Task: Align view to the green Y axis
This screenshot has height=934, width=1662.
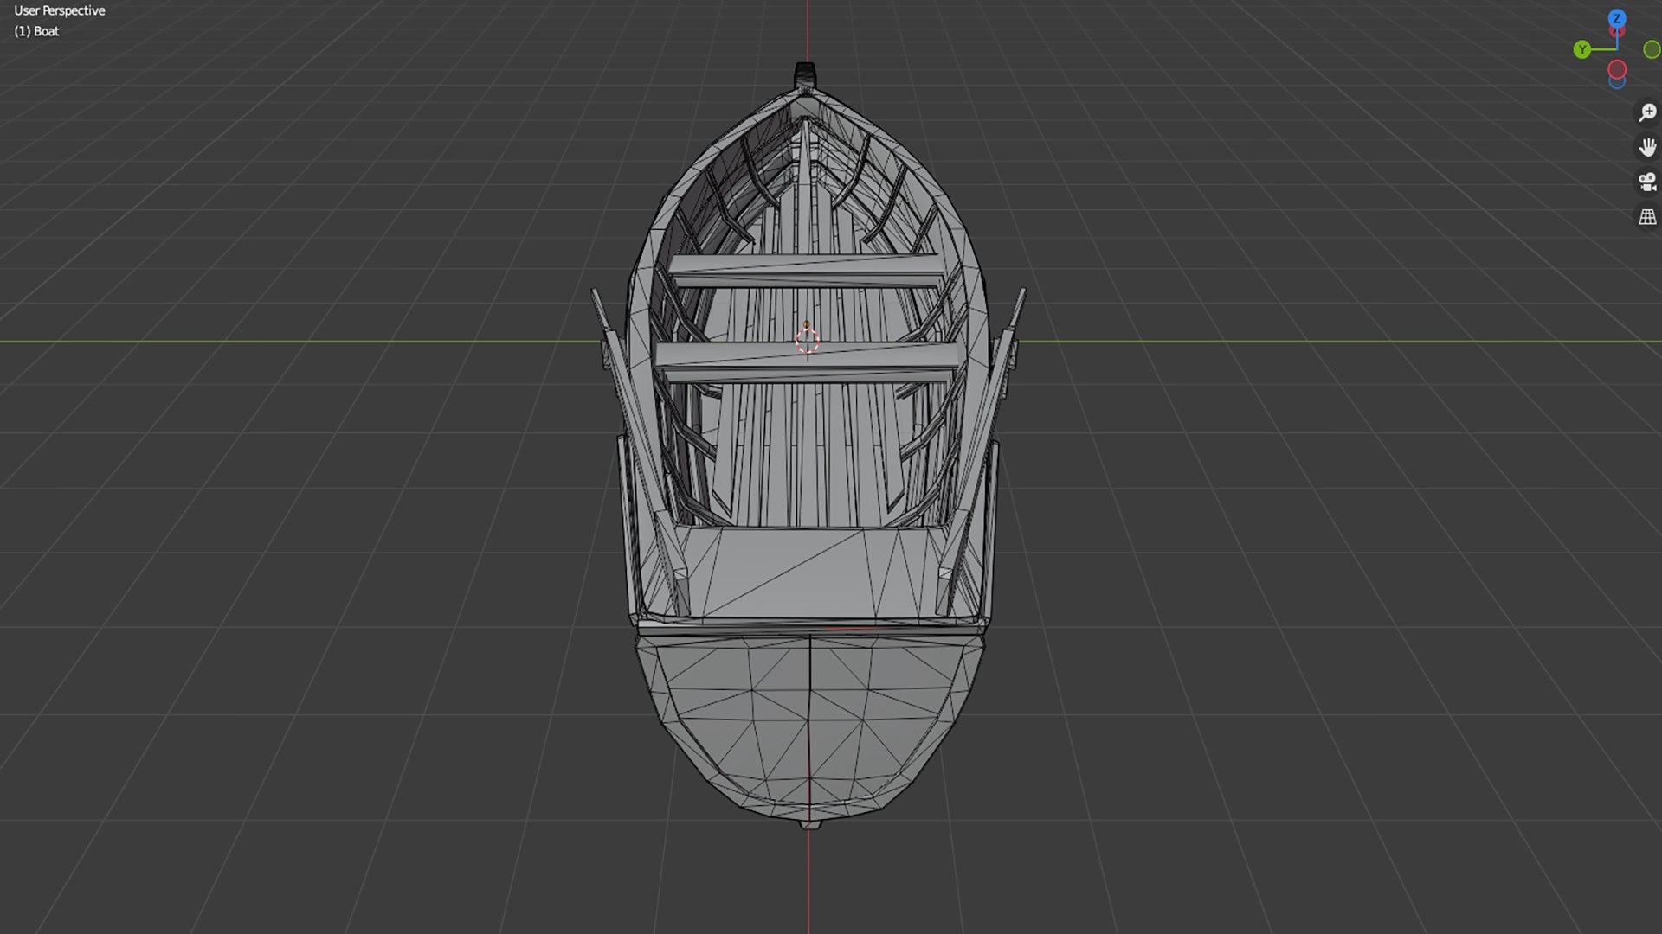Action: pyautogui.click(x=1582, y=49)
